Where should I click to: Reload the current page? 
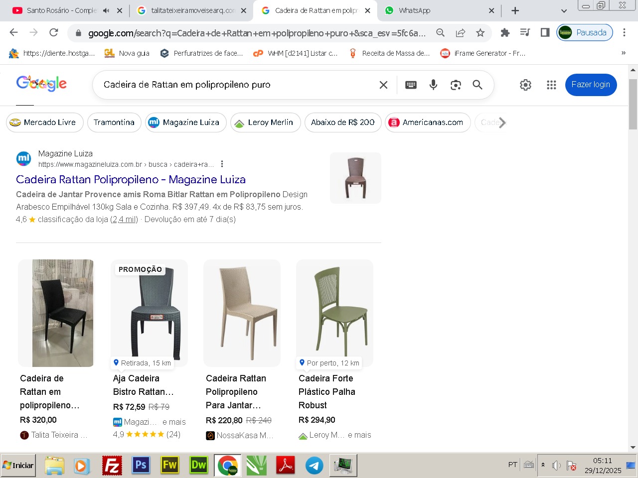[54, 33]
